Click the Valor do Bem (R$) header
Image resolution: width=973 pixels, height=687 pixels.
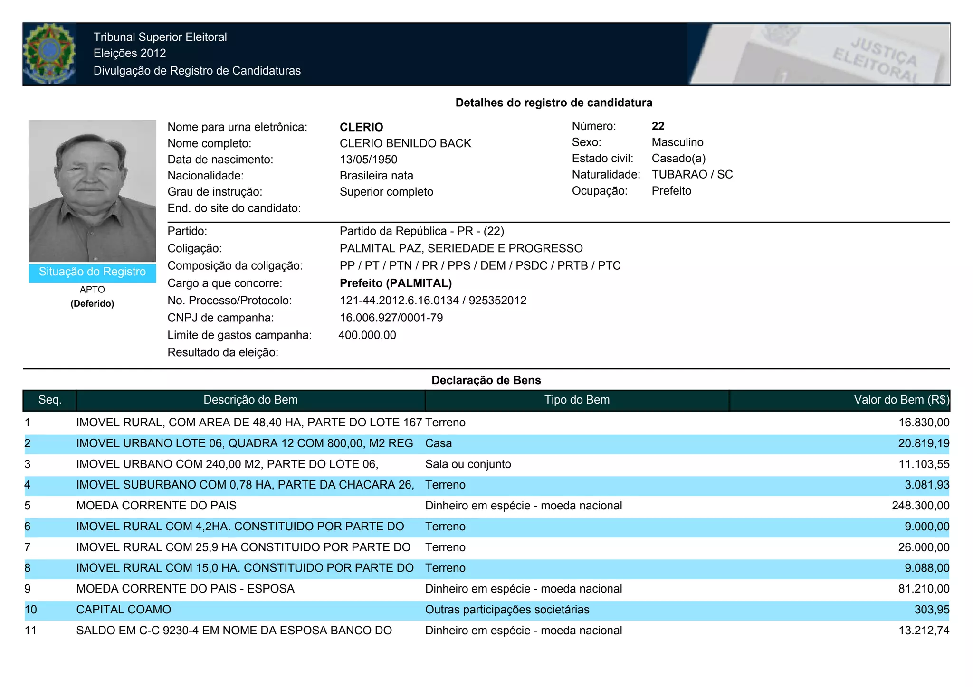(x=901, y=400)
